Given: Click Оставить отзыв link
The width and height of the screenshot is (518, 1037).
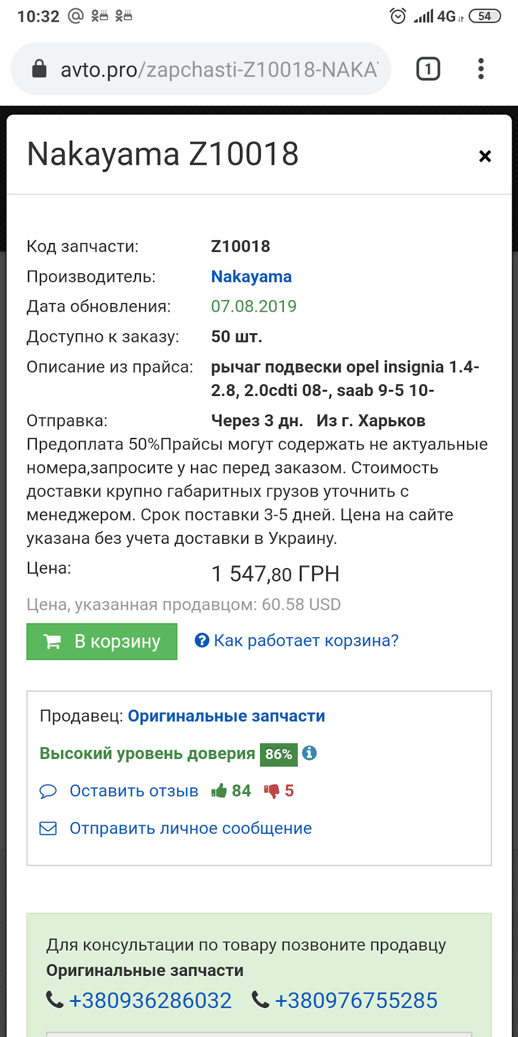Looking at the screenshot, I should click(x=134, y=791).
